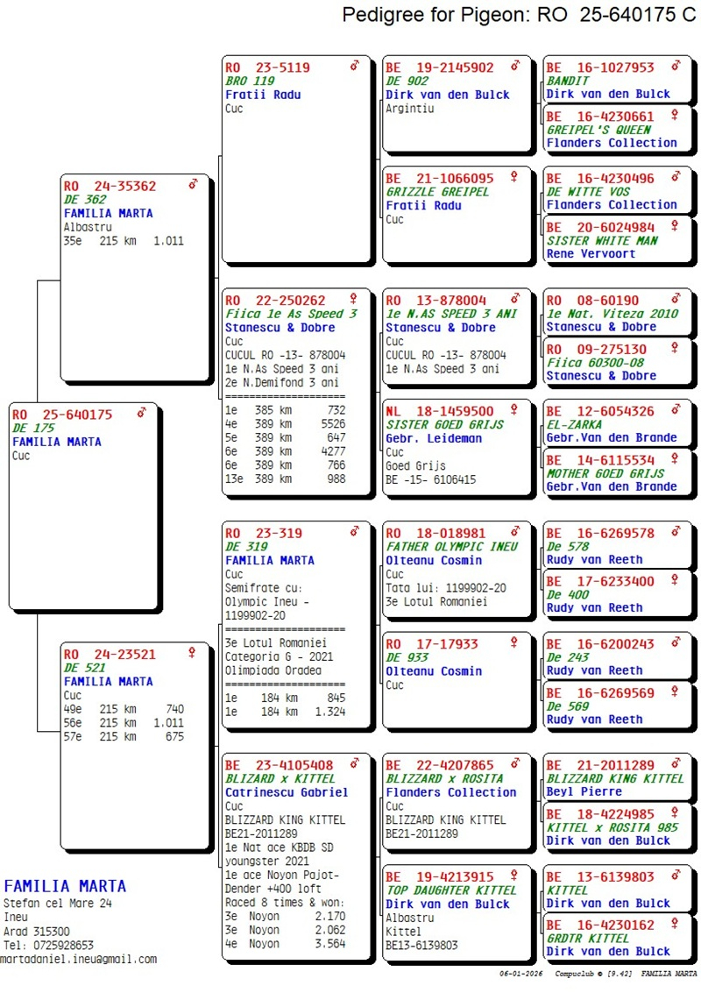Click the male symbol next to RO 24-35362
The width and height of the screenshot is (701, 1007).
(193, 185)
